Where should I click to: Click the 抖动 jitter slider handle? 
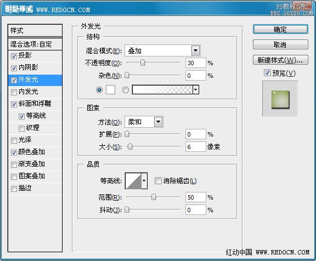pos(127,210)
